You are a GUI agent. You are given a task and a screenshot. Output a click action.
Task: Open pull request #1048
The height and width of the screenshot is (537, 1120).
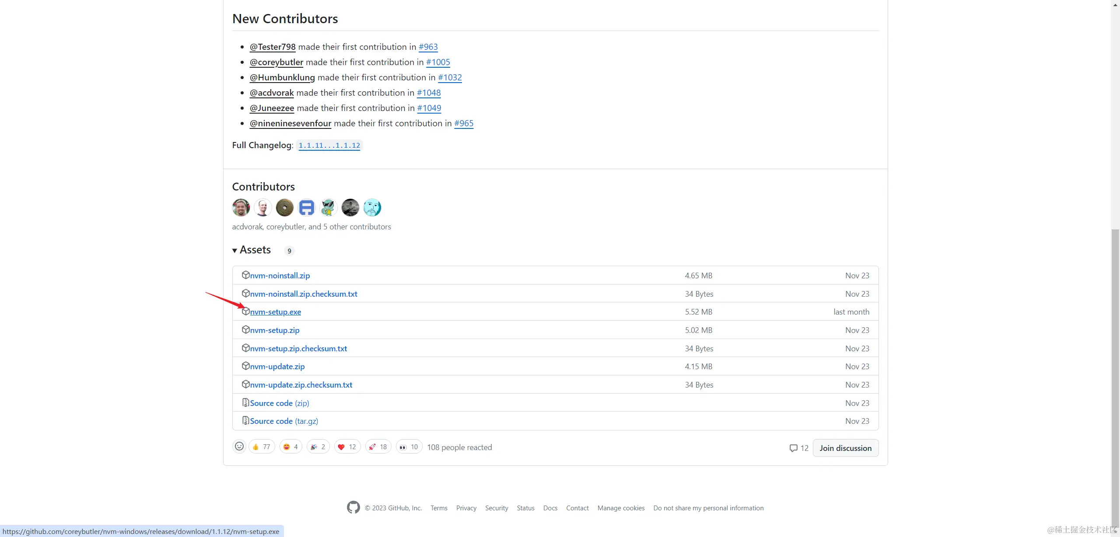click(x=429, y=93)
